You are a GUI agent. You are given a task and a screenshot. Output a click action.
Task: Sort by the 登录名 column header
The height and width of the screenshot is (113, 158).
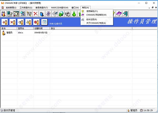pos(25,28)
